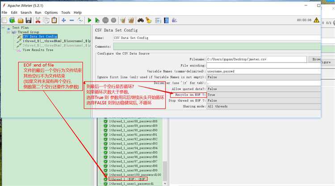Open Allow quoted data dropdown

click(x=264, y=89)
